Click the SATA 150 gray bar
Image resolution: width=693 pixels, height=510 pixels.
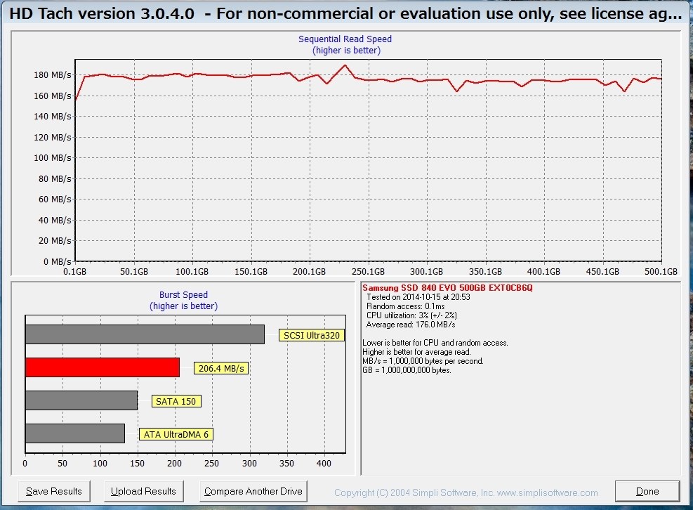(x=81, y=400)
